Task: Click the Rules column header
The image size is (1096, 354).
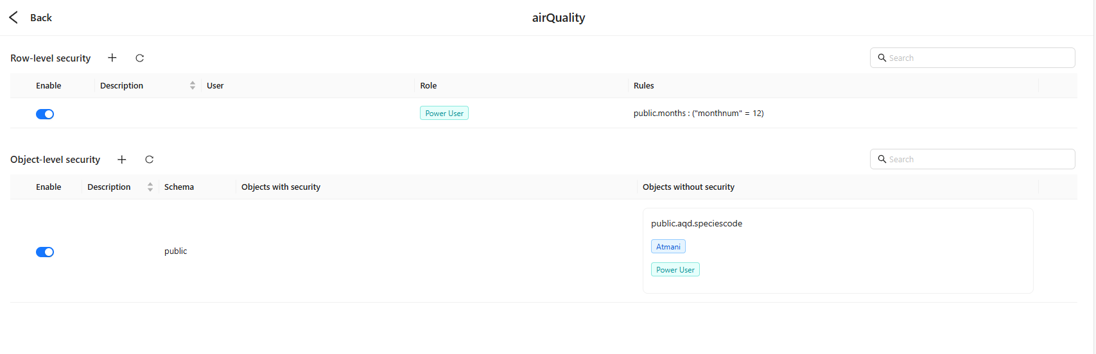Action: (x=644, y=85)
